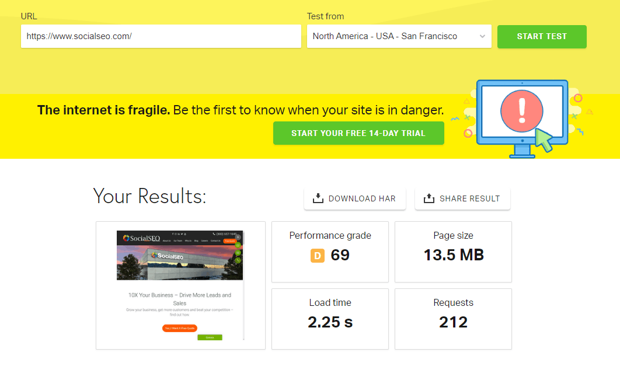
Task: Click the download icon on Download HAR button
Action: [318, 198]
